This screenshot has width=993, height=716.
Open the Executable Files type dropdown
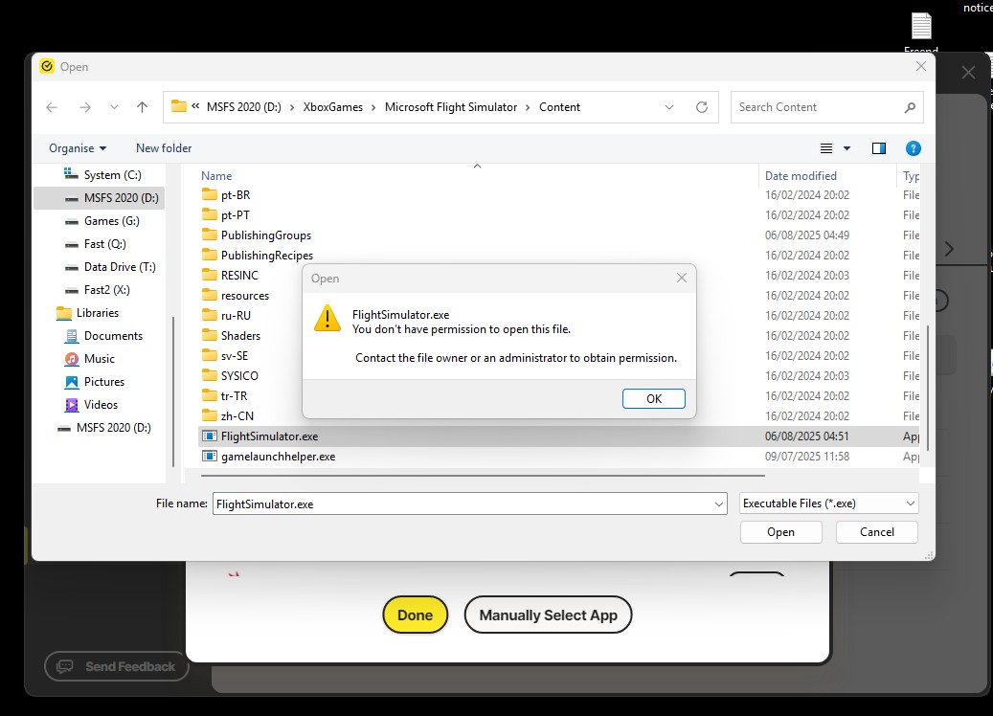[x=829, y=503]
